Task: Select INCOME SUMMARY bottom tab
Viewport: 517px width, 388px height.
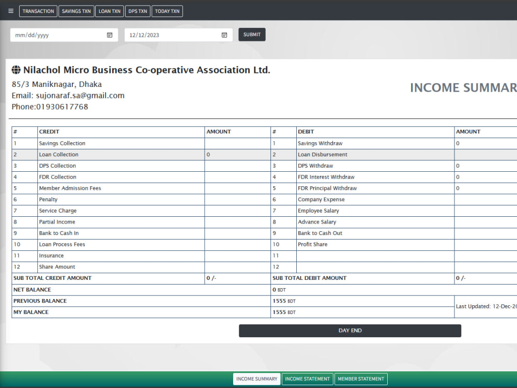Action: tap(257, 379)
